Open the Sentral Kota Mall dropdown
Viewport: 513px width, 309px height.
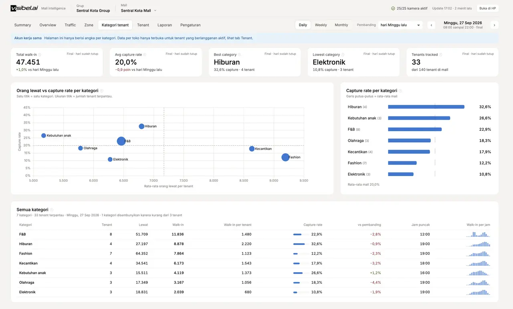pos(139,11)
